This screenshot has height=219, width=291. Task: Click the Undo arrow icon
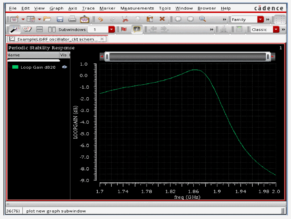[100, 19]
